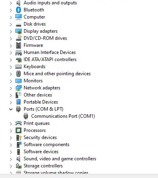158x178 pixels.
Task: Expand the Processors arrow
Action: click(x=11, y=131)
